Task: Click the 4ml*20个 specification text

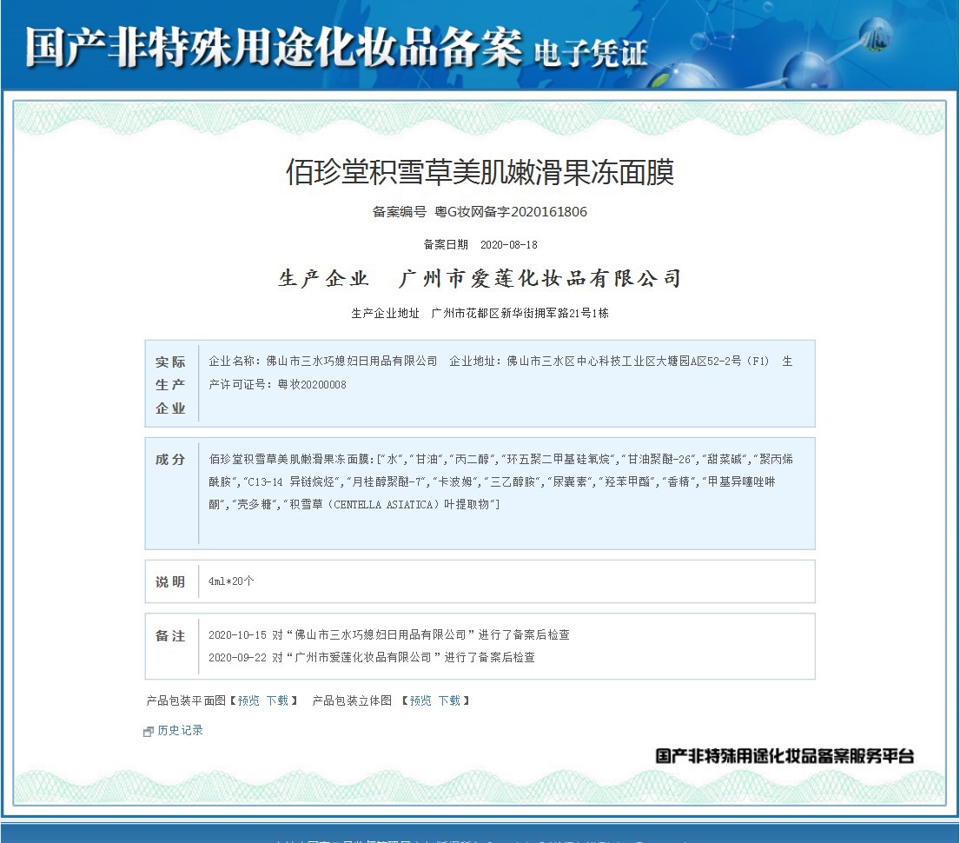Action: pos(231,581)
